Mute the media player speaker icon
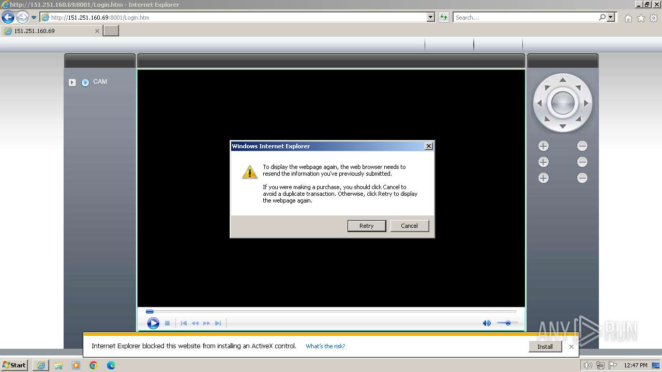Viewport: 662px width, 372px height. point(487,323)
